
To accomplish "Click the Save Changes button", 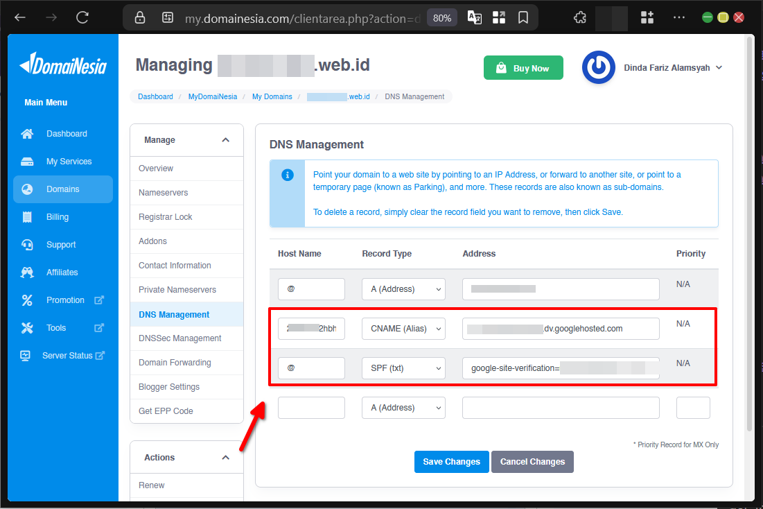I will 452,462.
